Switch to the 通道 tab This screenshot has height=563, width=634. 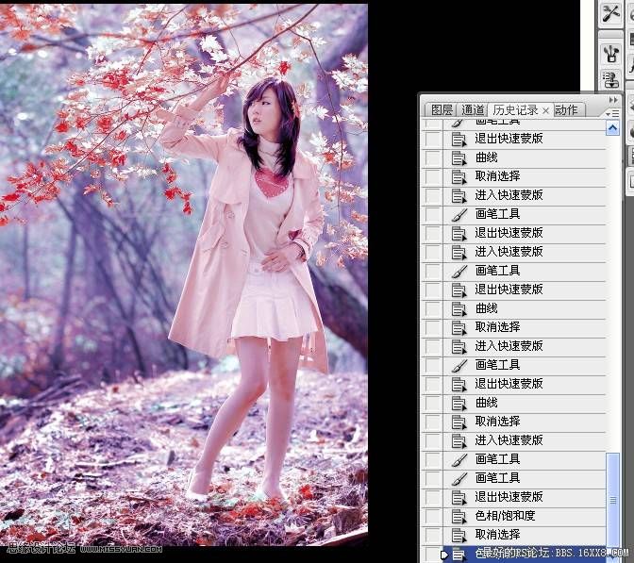[473, 110]
